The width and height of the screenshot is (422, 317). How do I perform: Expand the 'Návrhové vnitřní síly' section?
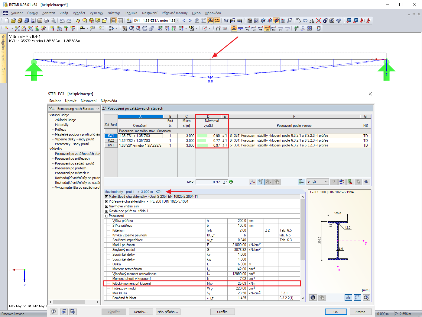click(x=106, y=206)
